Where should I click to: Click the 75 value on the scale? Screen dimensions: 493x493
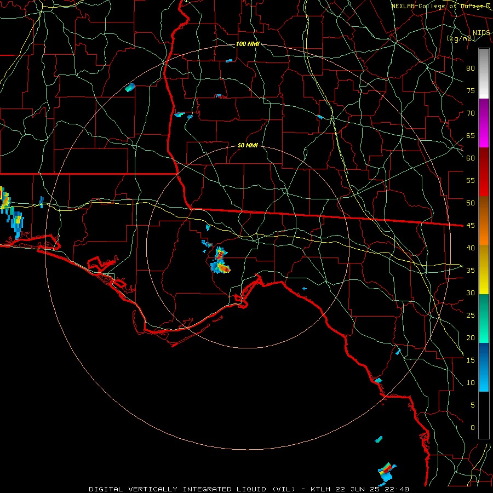(471, 90)
